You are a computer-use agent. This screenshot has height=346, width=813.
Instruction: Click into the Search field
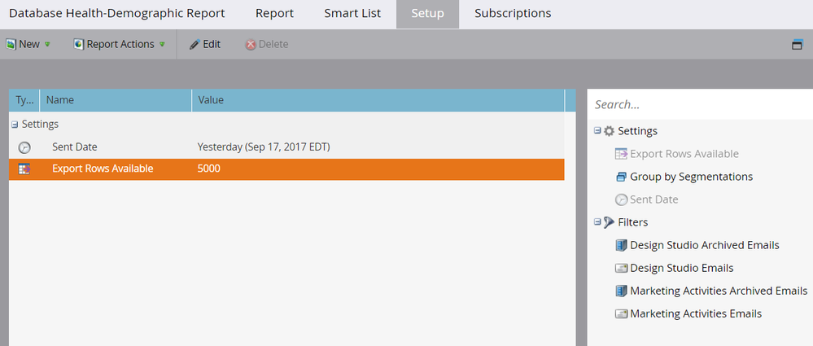tap(700, 105)
